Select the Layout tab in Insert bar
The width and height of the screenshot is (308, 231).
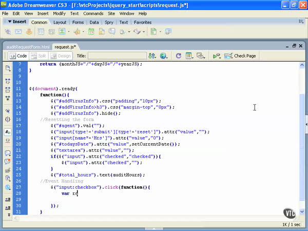coord(60,23)
